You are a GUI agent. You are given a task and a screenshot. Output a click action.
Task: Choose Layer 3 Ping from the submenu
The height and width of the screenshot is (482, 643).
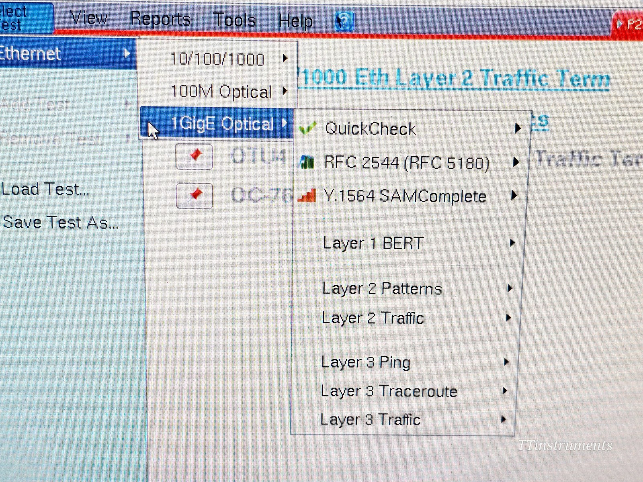[365, 362]
